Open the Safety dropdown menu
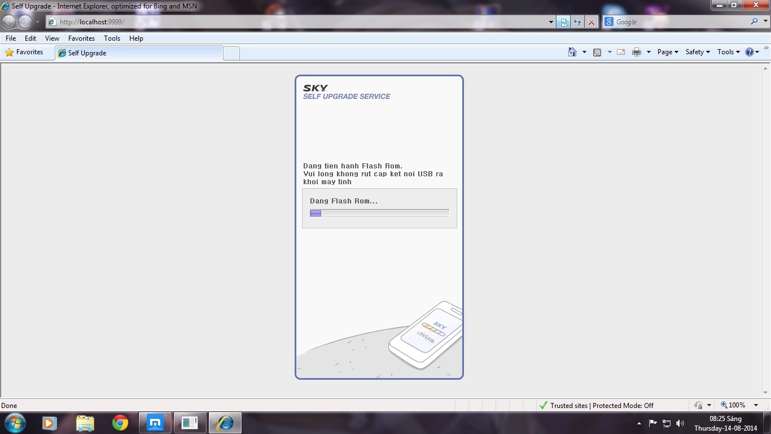The height and width of the screenshot is (434, 771). pyautogui.click(x=698, y=52)
